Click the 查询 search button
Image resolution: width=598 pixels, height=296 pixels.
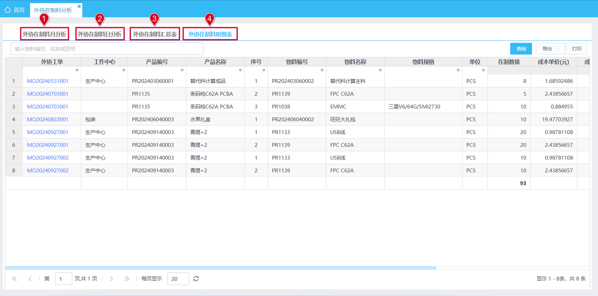(x=521, y=49)
